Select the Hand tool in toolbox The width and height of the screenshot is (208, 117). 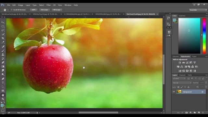[3, 95]
